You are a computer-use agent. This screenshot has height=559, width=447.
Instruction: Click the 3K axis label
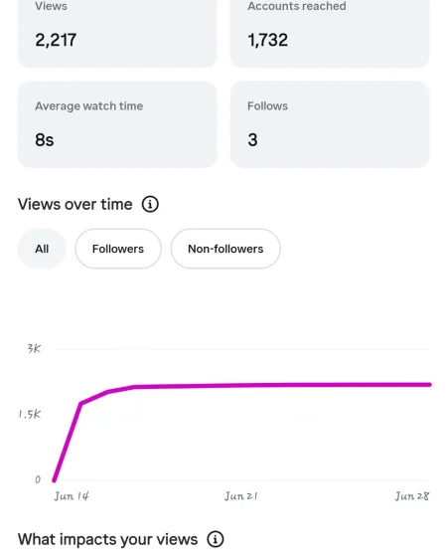34,348
